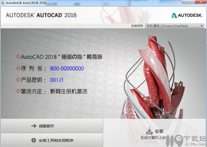Click the download-to-computer install icon
Viewport: 207px width, 147px height.
coord(149,131)
